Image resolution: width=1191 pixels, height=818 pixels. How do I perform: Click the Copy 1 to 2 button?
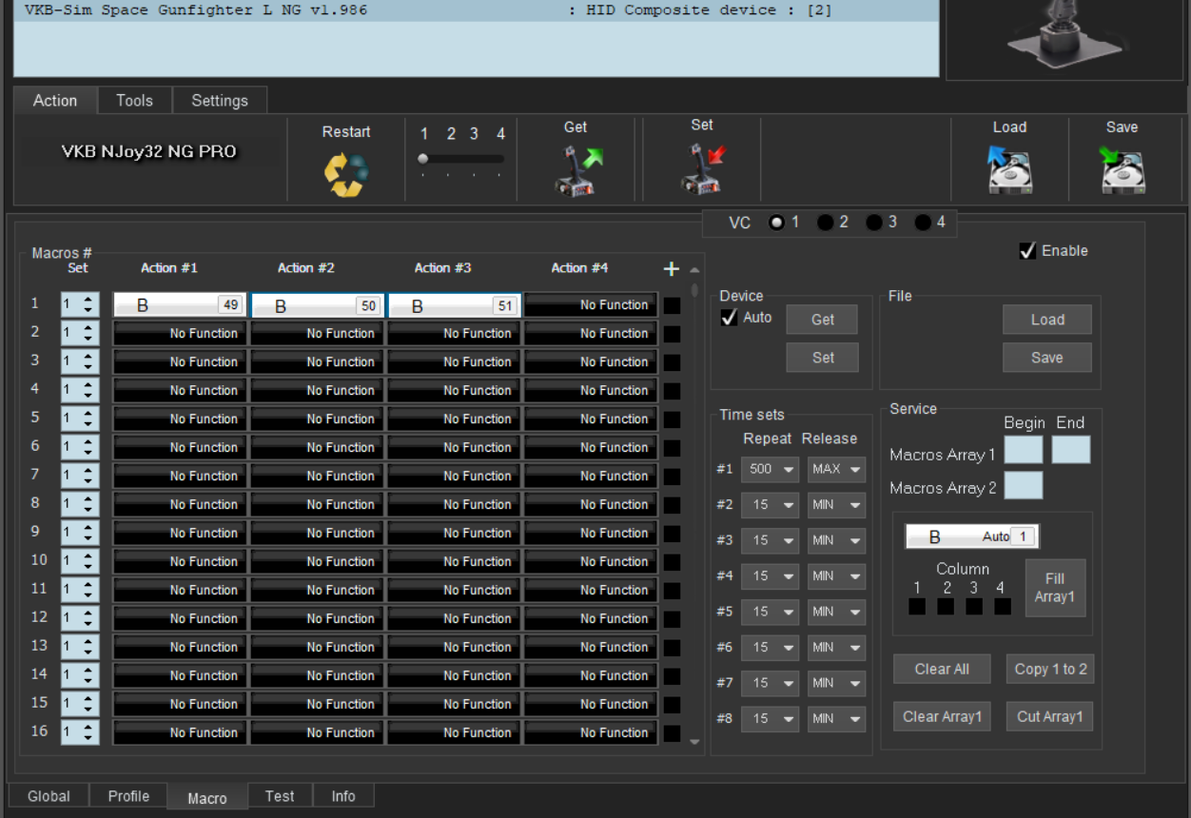[1050, 669]
